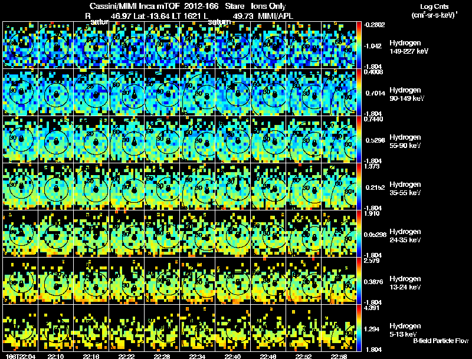
Task: Open the 35-55 keV panel at 22:40
Action: coord(232,186)
